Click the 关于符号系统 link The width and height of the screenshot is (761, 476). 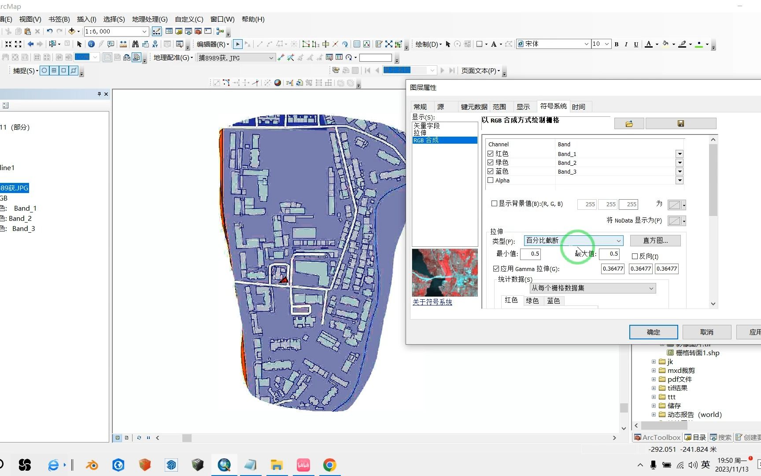pos(432,302)
